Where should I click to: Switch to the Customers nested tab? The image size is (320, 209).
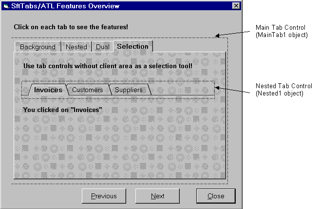(88, 90)
